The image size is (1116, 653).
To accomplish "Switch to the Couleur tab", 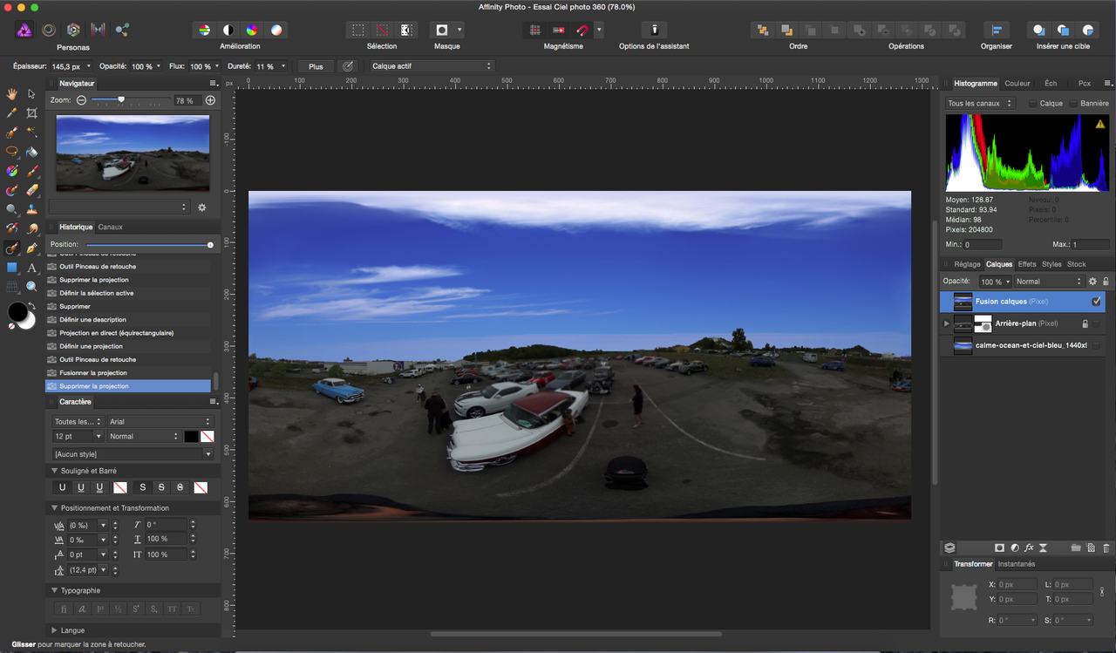I will click(x=1017, y=84).
